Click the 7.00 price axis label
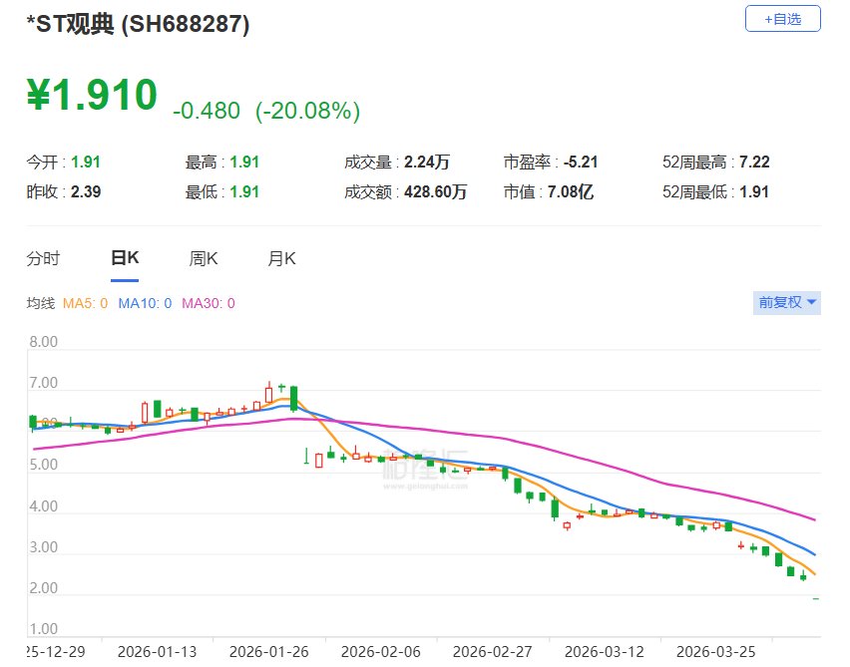The image size is (850, 667). [x=43, y=383]
